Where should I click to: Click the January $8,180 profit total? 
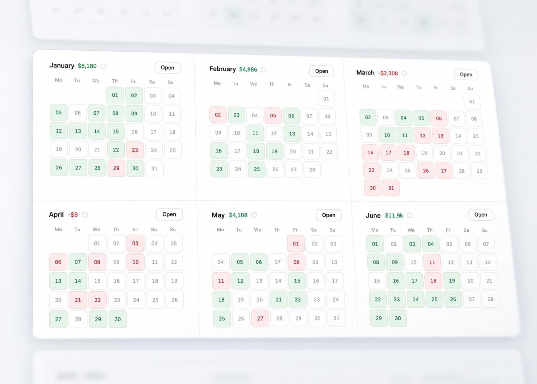(87, 66)
